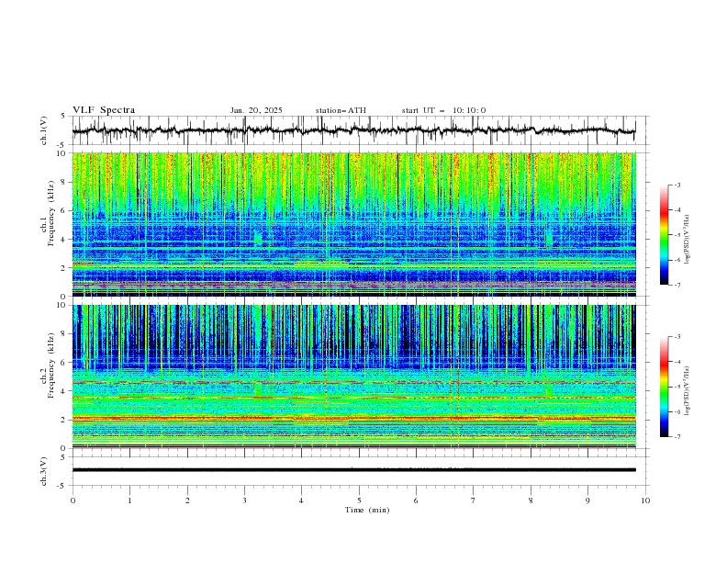Click the time axis tick label "0"

click(x=73, y=500)
